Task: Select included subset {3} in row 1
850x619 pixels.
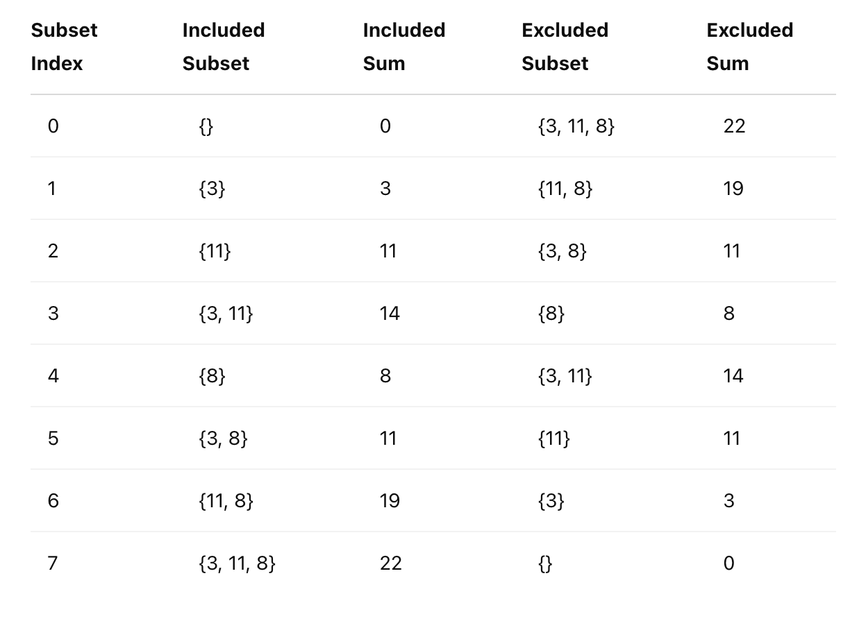Action: click(212, 189)
